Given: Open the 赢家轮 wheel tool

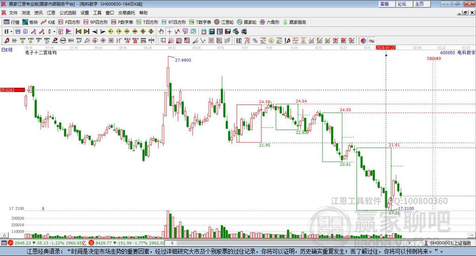Looking at the screenshot, I should tap(247, 22).
